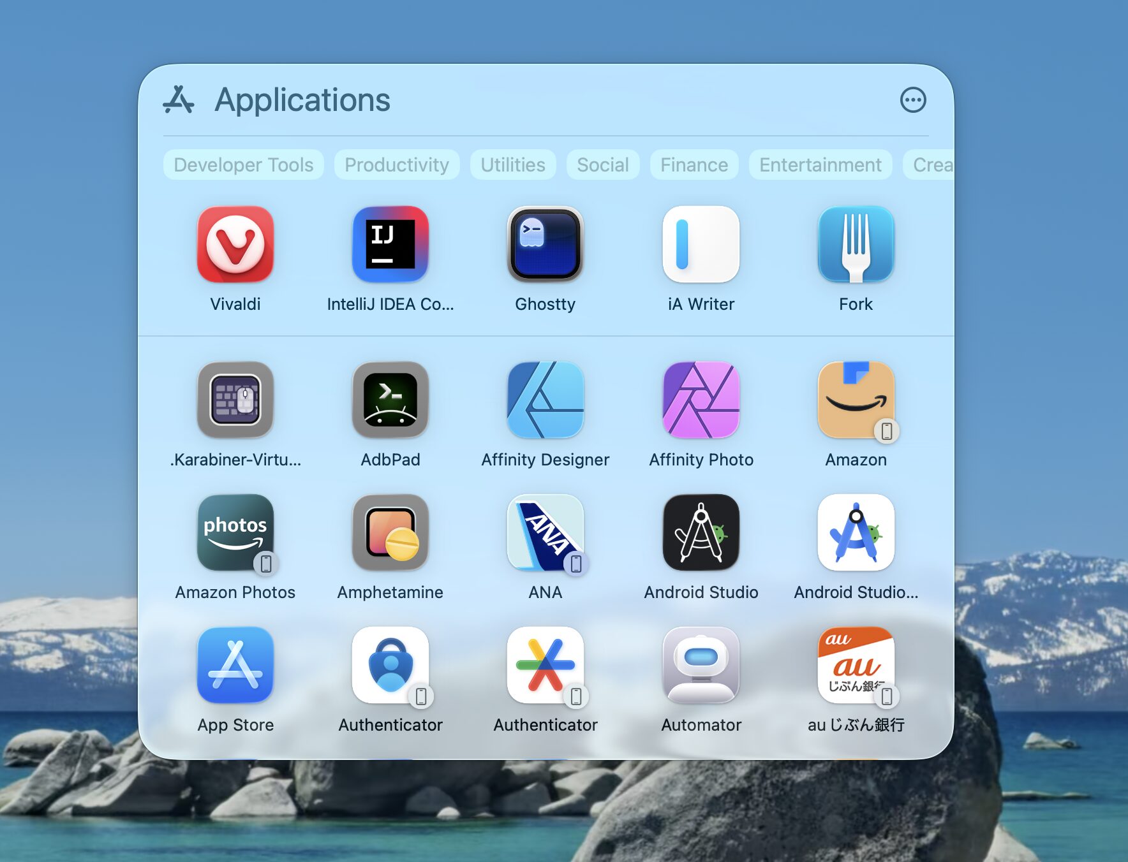
Task: Open the au じぶん銀行 app icon
Action: 856,665
